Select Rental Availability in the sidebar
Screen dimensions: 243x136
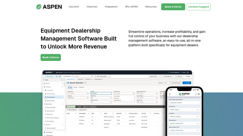(51, 107)
